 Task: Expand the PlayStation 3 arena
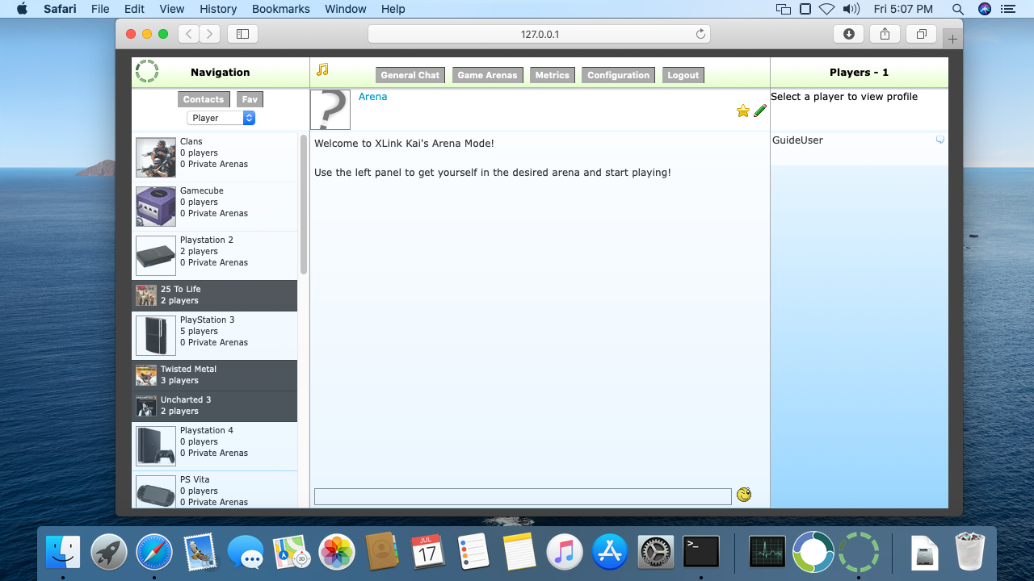[x=214, y=332]
